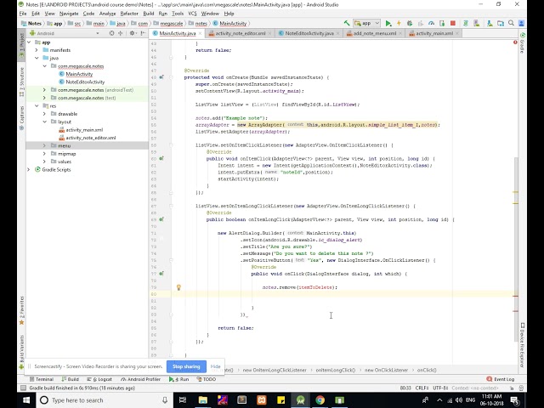The width and height of the screenshot is (544, 408).
Task: Click the Windows search box
Action: [x=104, y=400]
